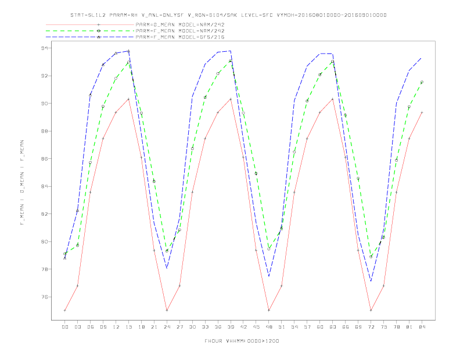Click the x-axis tick label 81

pyautogui.click(x=409, y=327)
